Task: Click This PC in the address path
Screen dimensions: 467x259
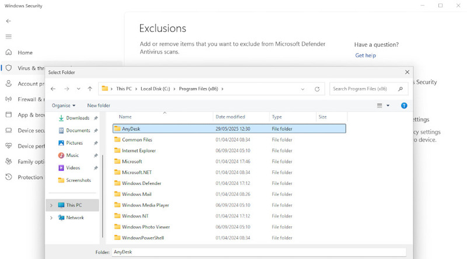Action: (124, 89)
